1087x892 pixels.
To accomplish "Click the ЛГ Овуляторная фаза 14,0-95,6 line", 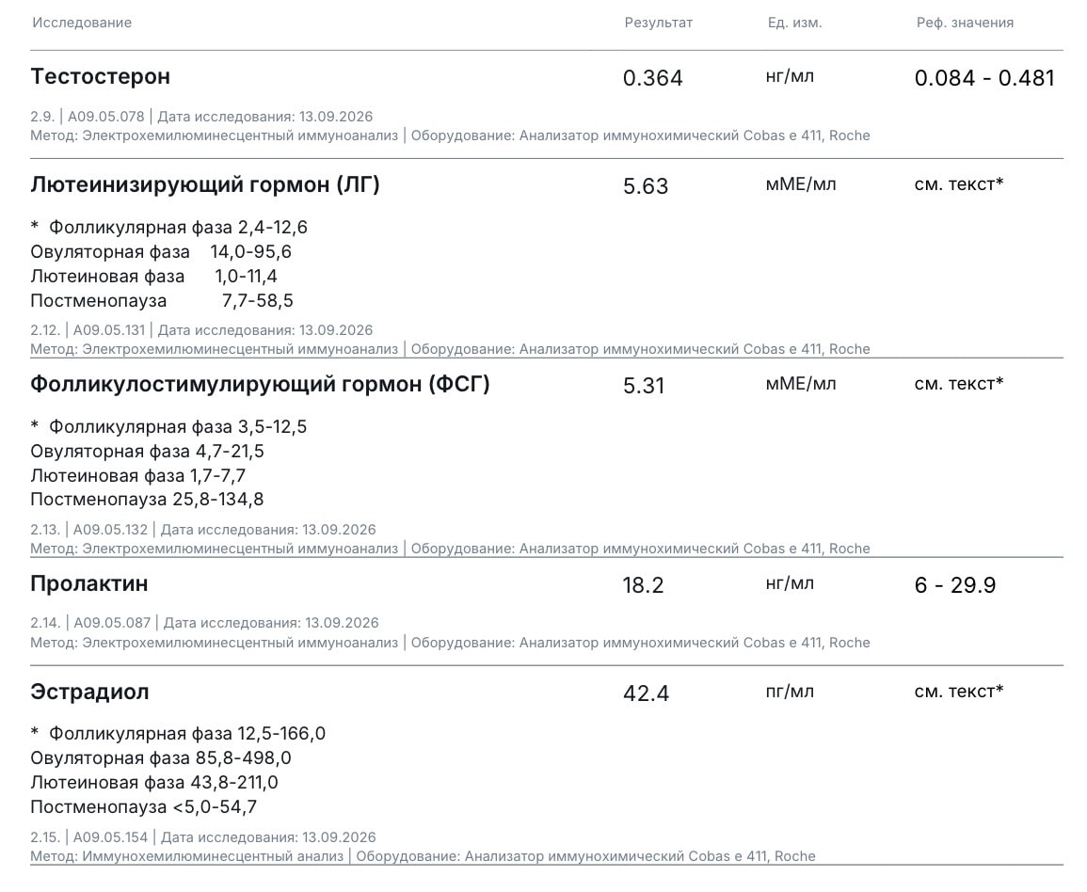I will click(161, 251).
